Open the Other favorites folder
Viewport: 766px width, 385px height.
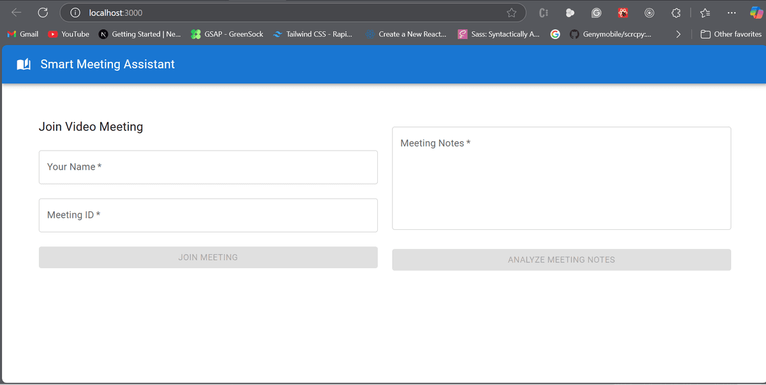(731, 34)
